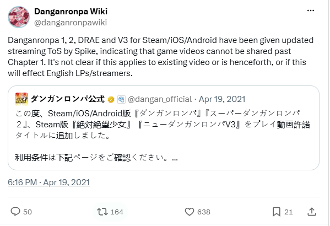This screenshot has width=330, height=226.
Task: Bookmark the tweet with bookmark icon
Action: click(x=277, y=212)
